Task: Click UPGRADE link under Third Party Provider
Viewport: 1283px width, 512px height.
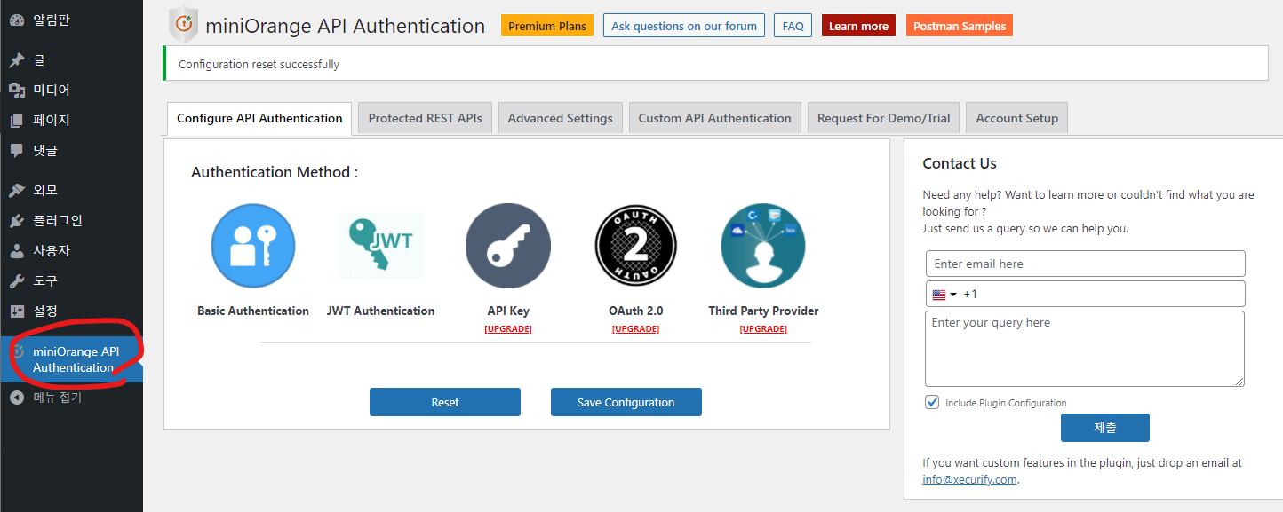Action: pyautogui.click(x=763, y=329)
